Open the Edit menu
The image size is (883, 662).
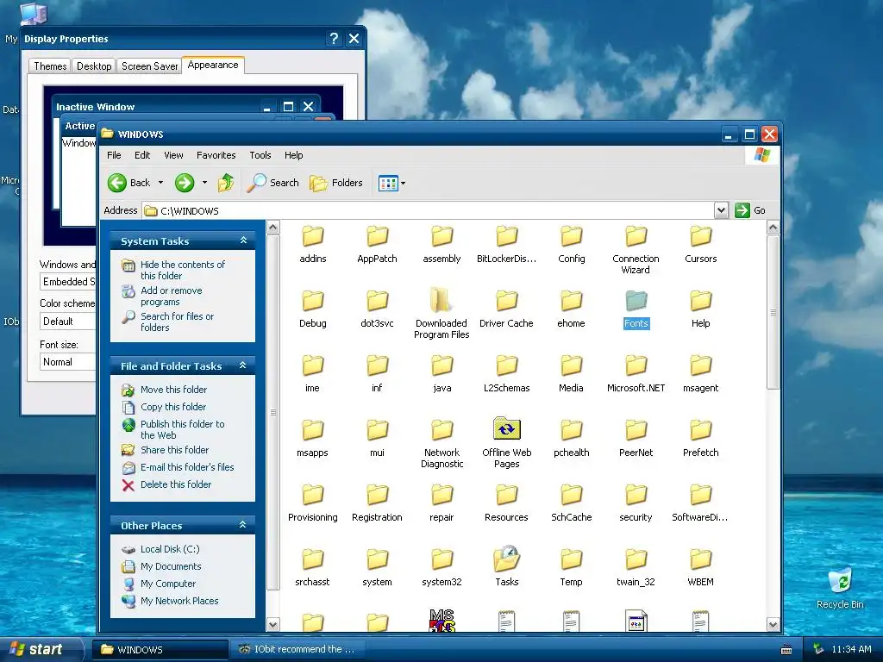pos(142,155)
